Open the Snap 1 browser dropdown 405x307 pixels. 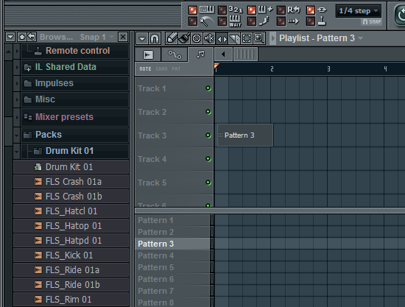point(96,37)
